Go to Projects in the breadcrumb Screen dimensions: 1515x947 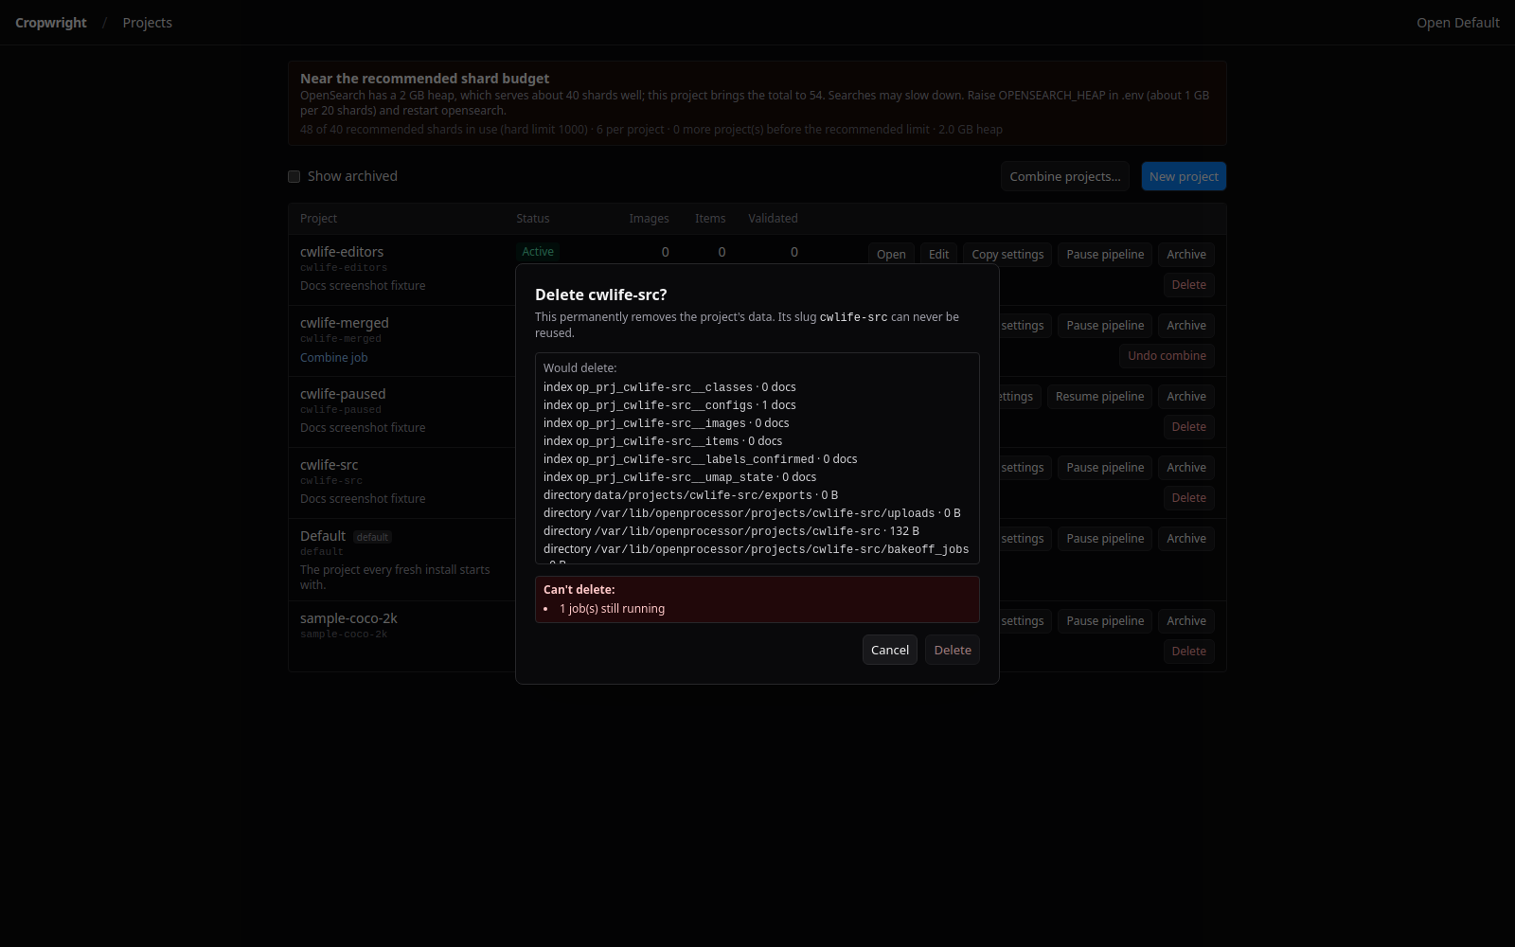pyautogui.click(x=147, y=23)
